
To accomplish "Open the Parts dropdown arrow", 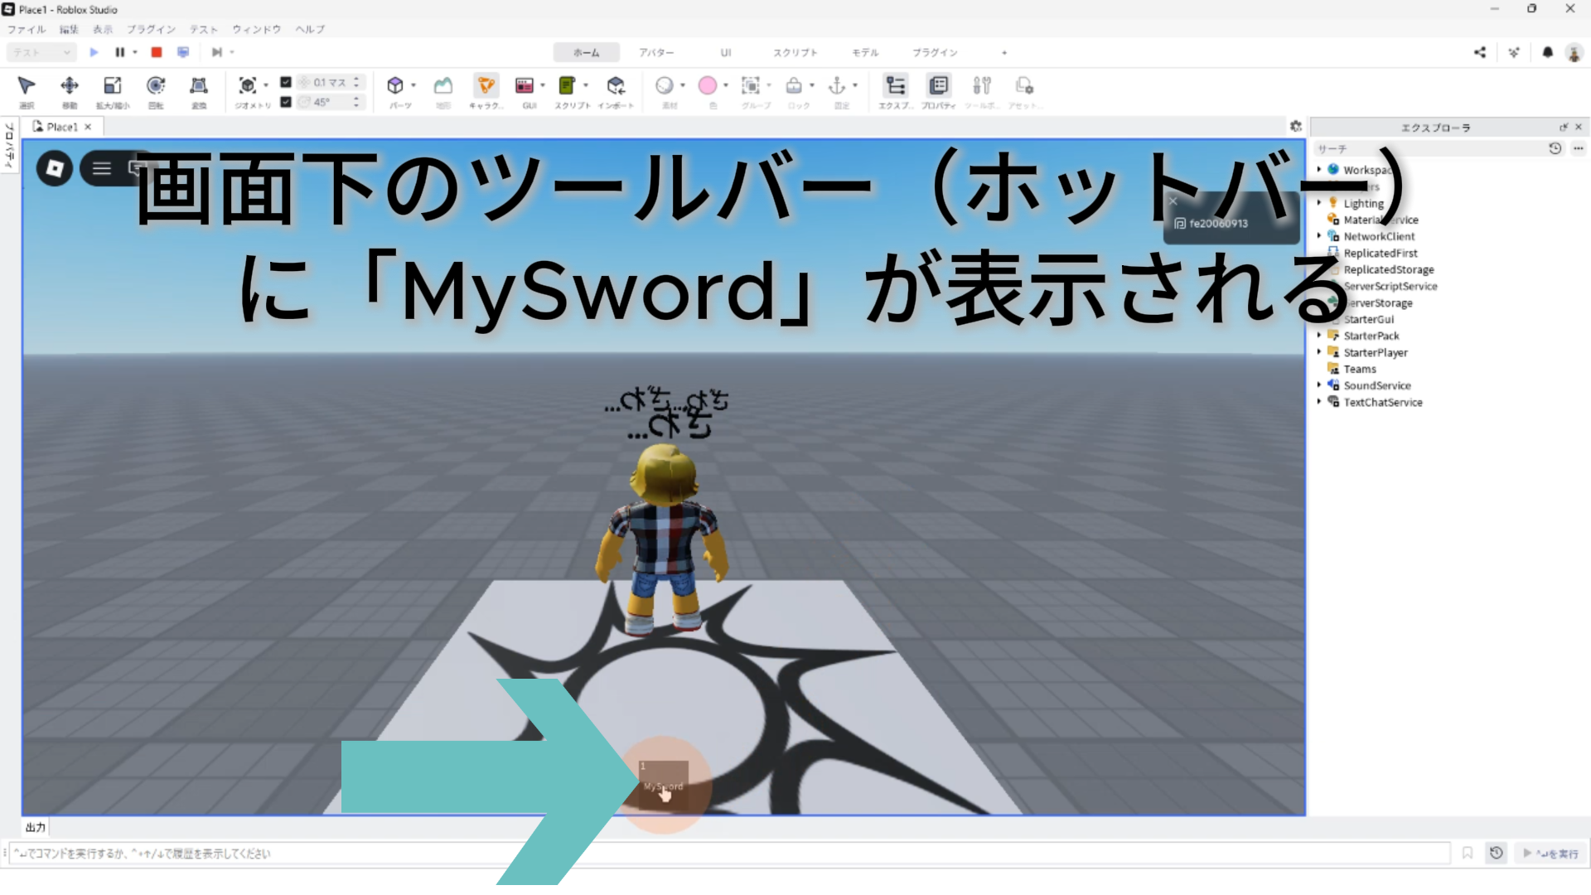I will pyautogui.click(x=413, y=85).
